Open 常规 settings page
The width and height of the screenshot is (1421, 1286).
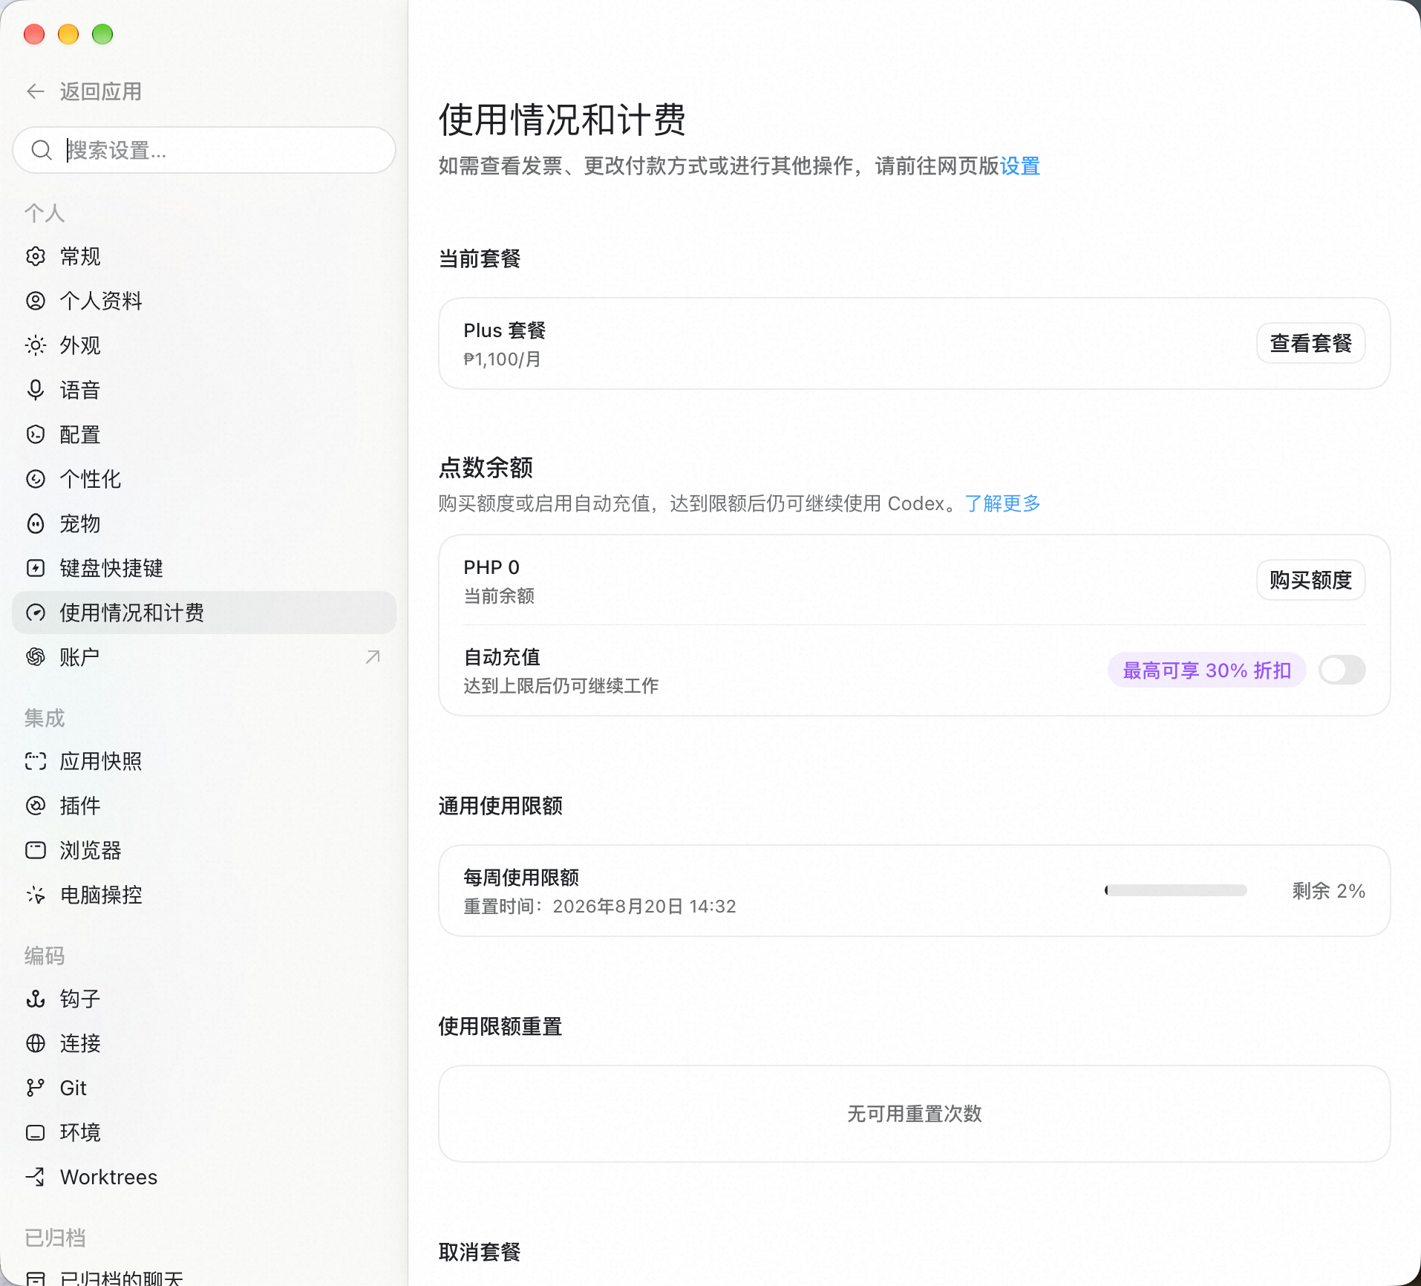pyautogui.click(x=204, y=256)
